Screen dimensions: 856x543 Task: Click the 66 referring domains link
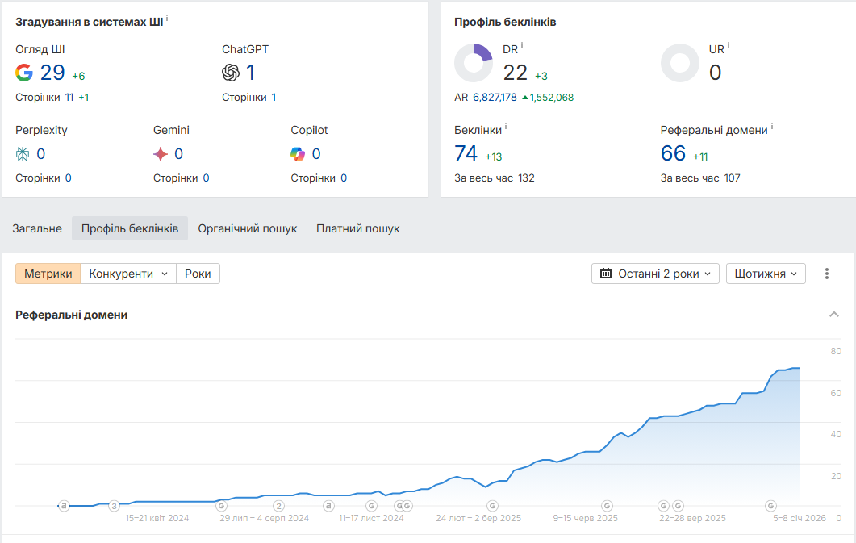(673, 153)
